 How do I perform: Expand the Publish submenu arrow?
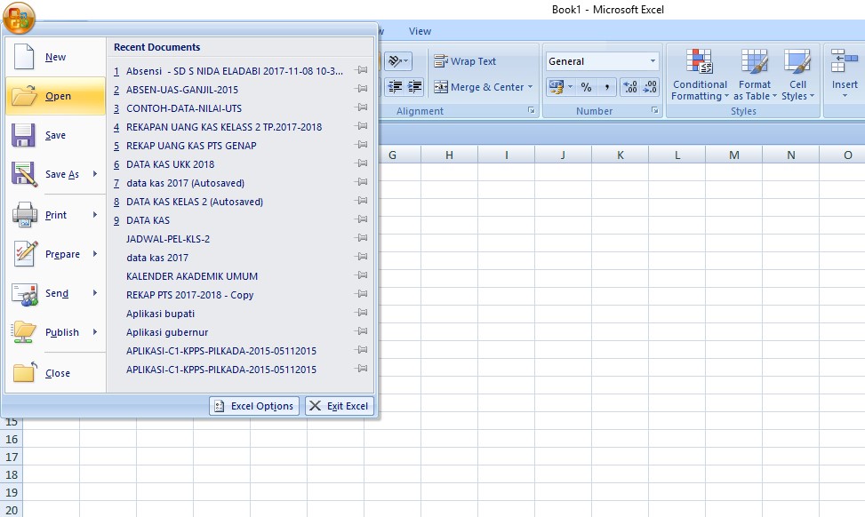click(95, 332)
